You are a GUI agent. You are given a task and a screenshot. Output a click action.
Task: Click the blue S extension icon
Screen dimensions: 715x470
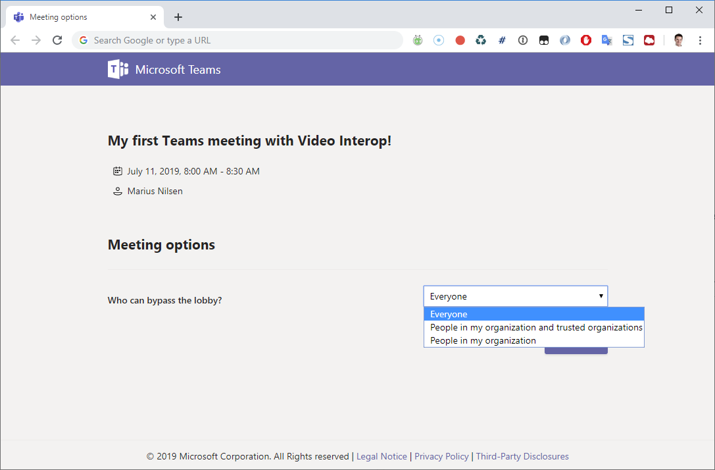point(628,40)
